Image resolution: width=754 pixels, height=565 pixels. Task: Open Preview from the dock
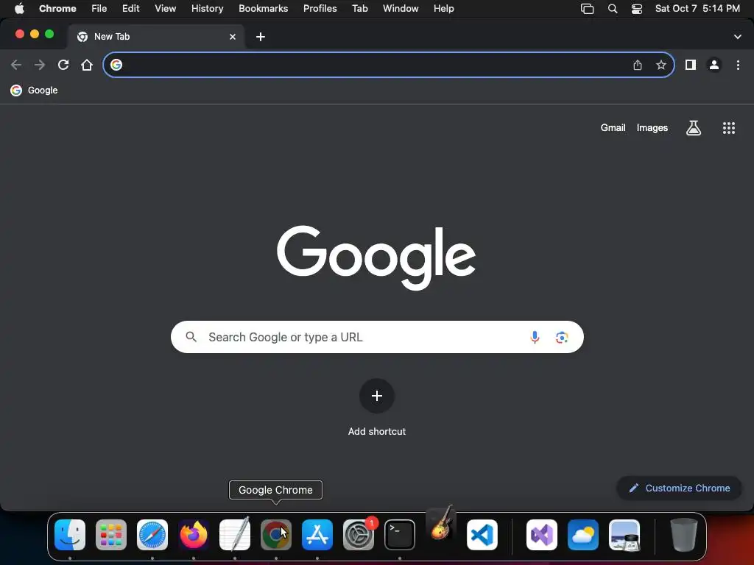point(624,535)
